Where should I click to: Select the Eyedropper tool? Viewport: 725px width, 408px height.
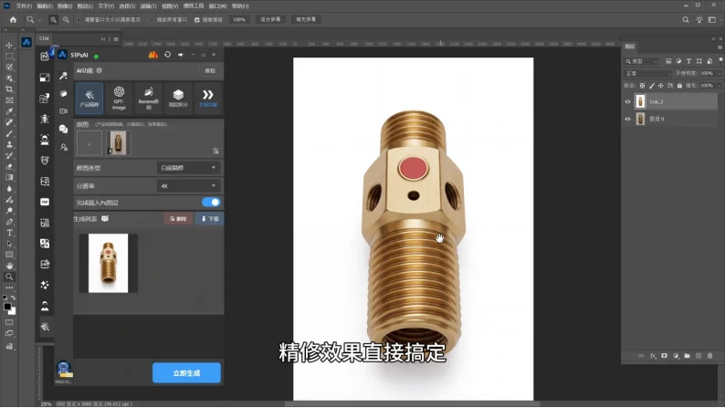pyautogui.click(x=9, y=111)
